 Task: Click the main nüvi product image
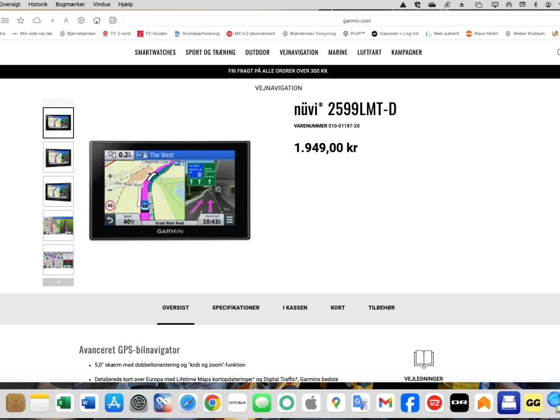pyautogui.click(x=170, y=190)
